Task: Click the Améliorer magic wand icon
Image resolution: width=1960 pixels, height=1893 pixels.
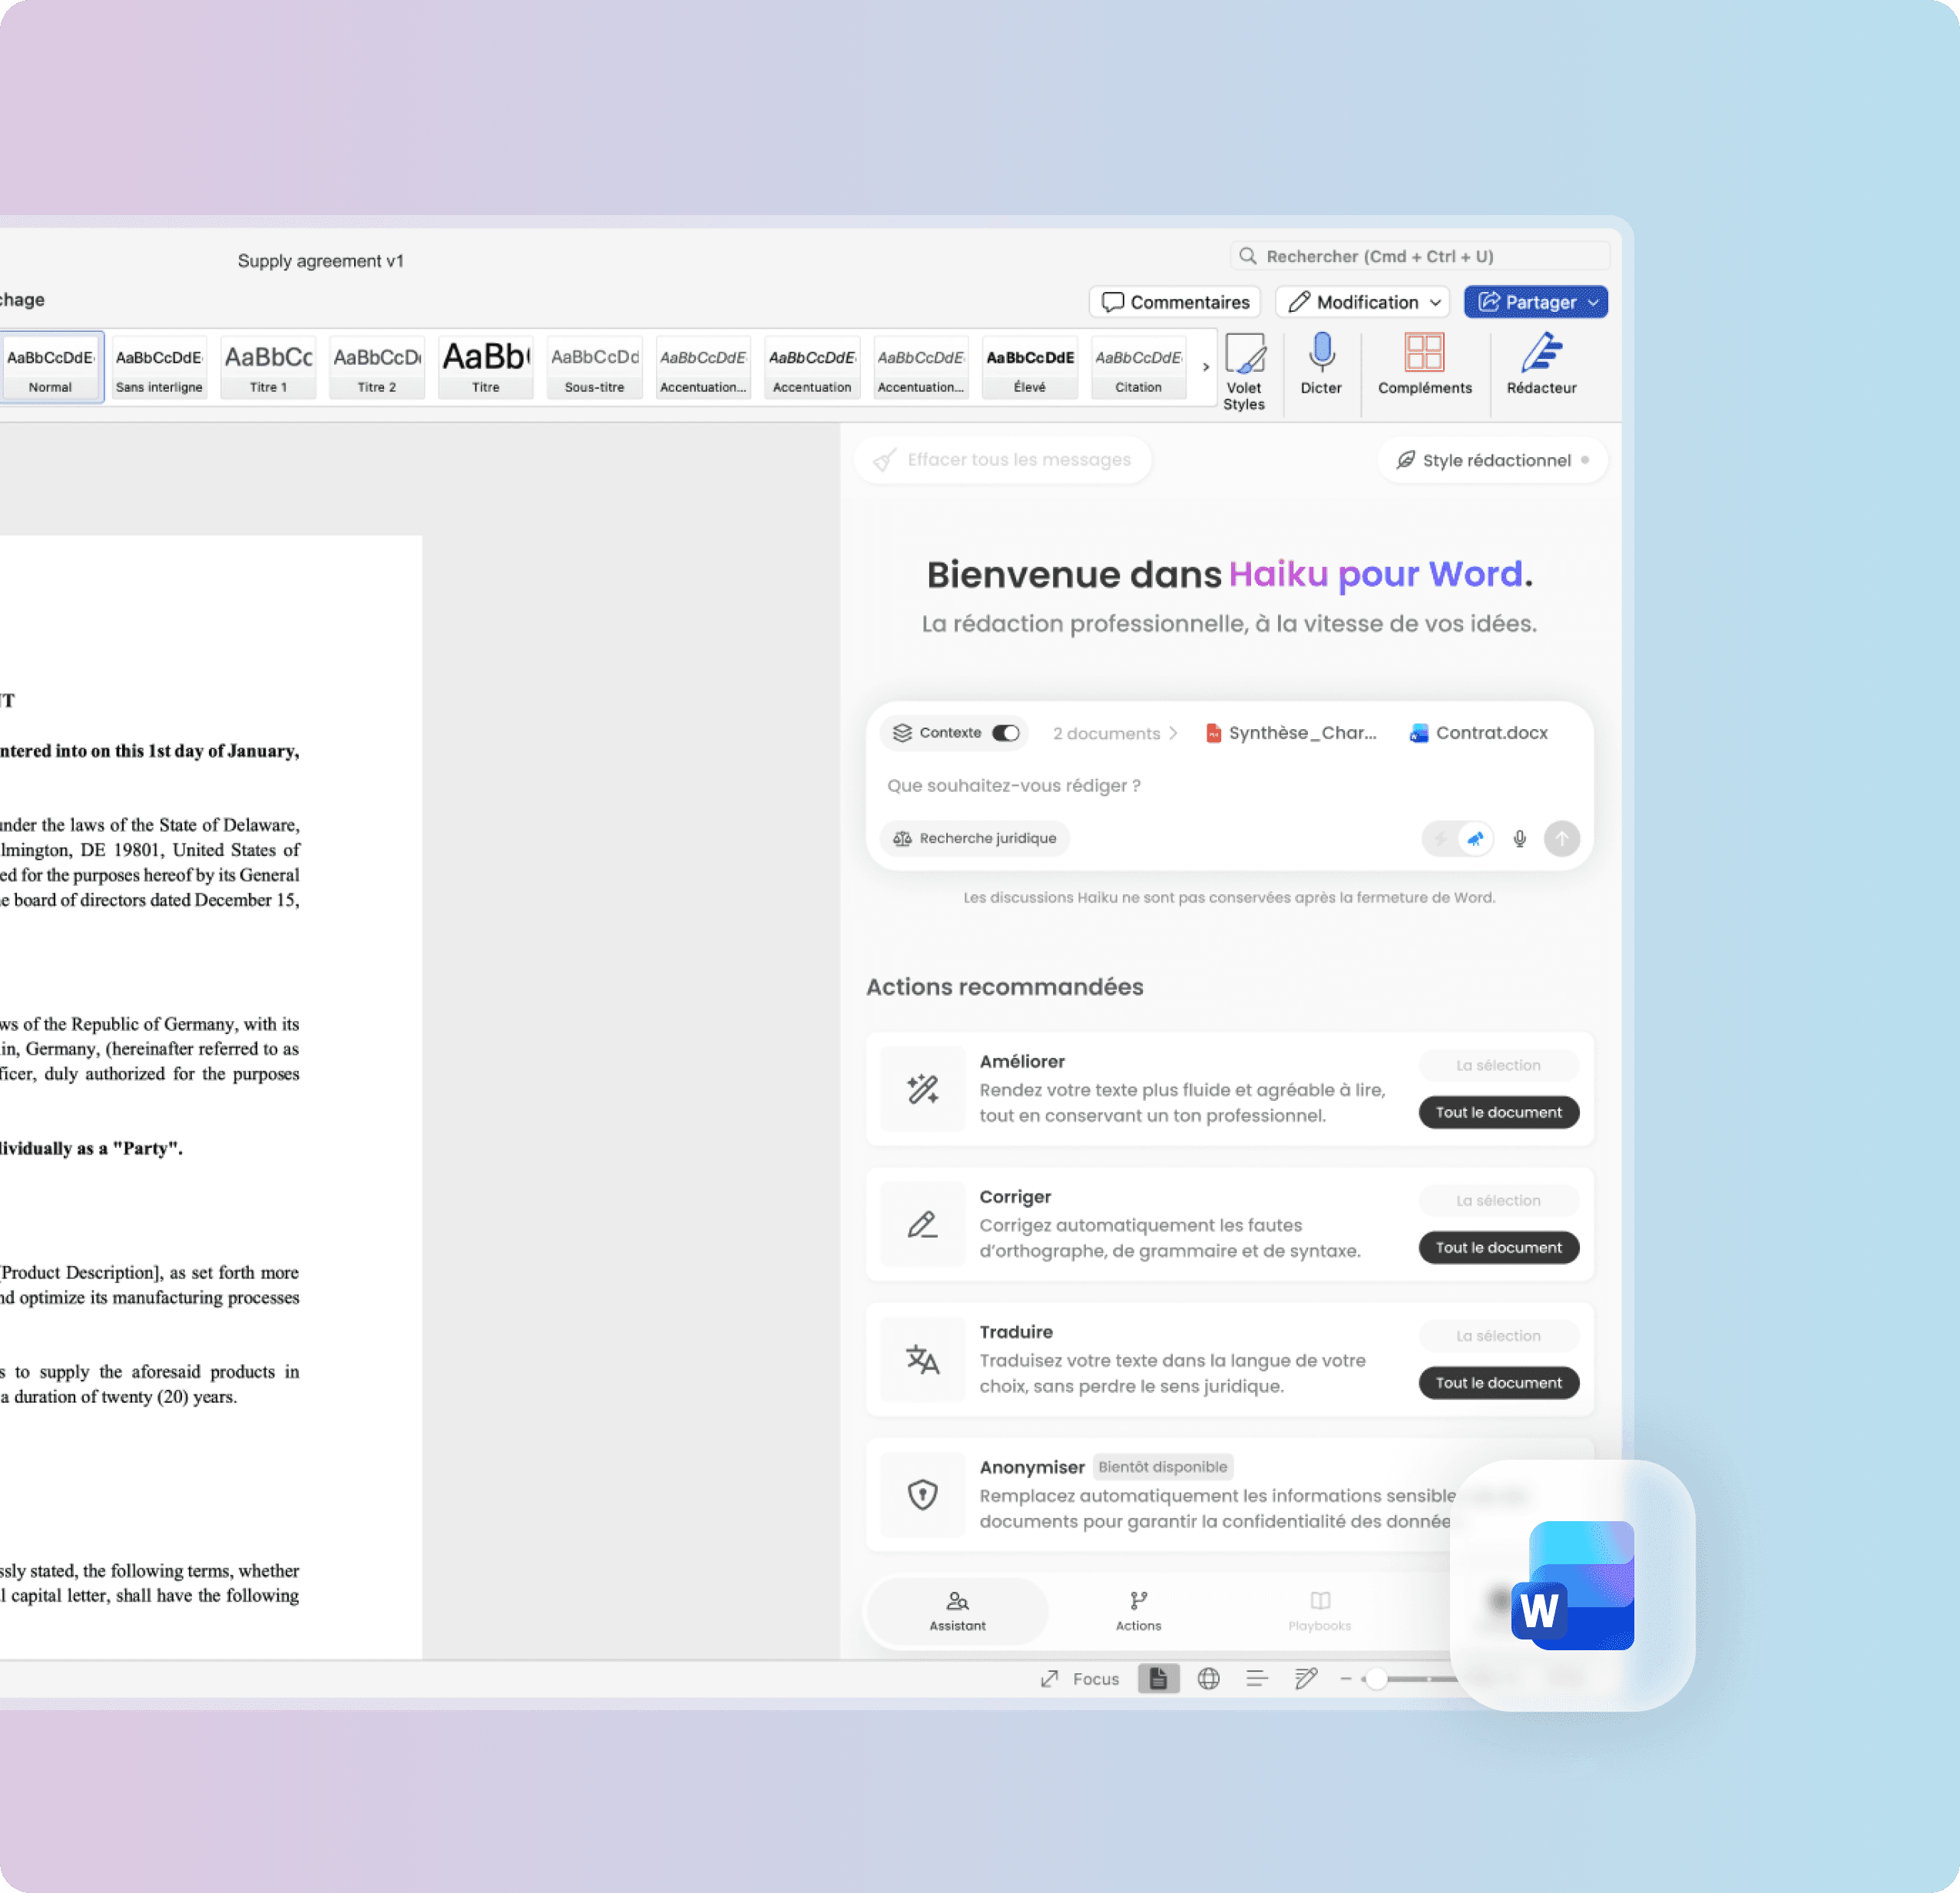Action: click(x=922, y=1089)
